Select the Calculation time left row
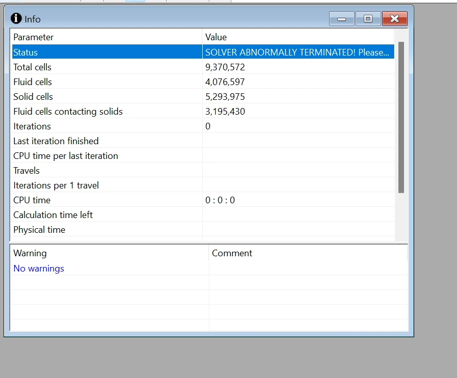 [x=203, y=215]
